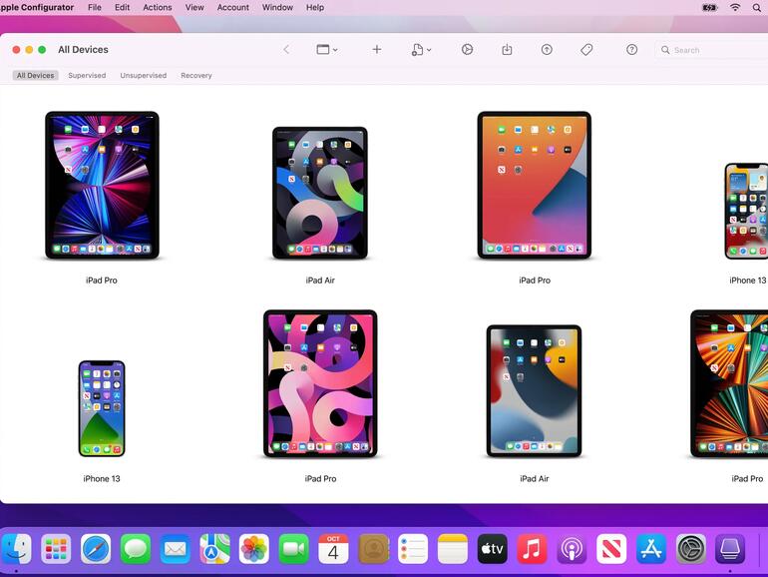
Task: Open the View menu
Action: (x=194, y=7)
